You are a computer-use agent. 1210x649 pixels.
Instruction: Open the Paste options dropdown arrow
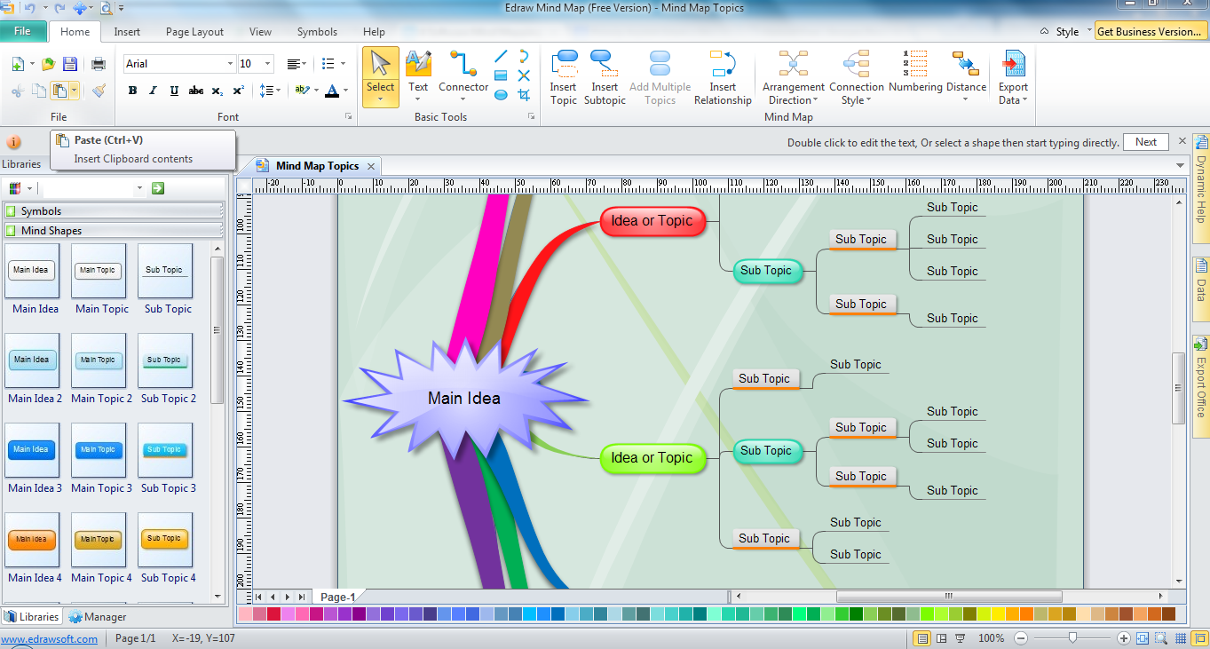point(75,91)
